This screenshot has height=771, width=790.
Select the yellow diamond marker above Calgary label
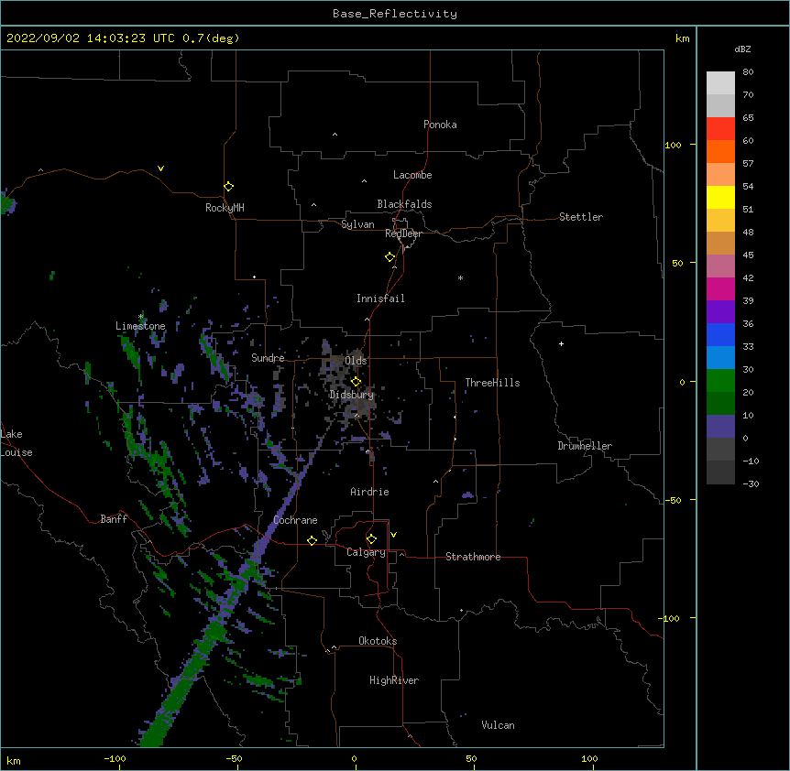point(371,539)
